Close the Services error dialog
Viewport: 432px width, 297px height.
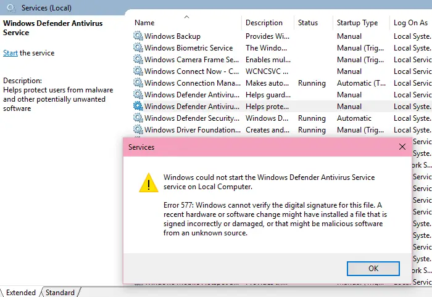click(402, 147)
